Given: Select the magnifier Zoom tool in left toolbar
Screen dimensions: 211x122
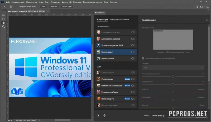Looking at the screenshot, I should pyautogui.click(x=3, y=27).
